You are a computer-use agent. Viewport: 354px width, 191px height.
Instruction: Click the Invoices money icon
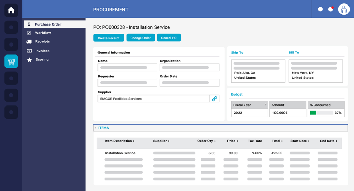(x=29, y=51)
